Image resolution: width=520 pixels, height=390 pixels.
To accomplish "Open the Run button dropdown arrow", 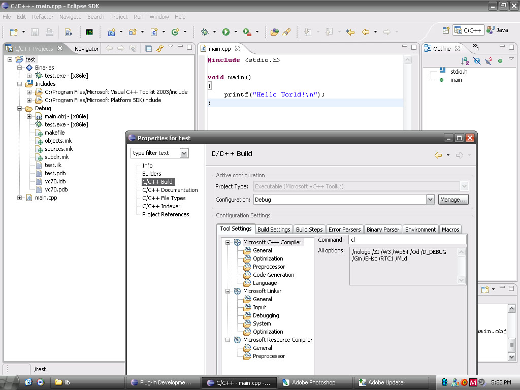I will (x=236, y=32).
